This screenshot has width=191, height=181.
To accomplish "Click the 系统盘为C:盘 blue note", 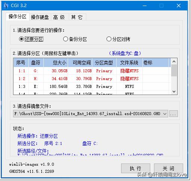I will point(125,53).
